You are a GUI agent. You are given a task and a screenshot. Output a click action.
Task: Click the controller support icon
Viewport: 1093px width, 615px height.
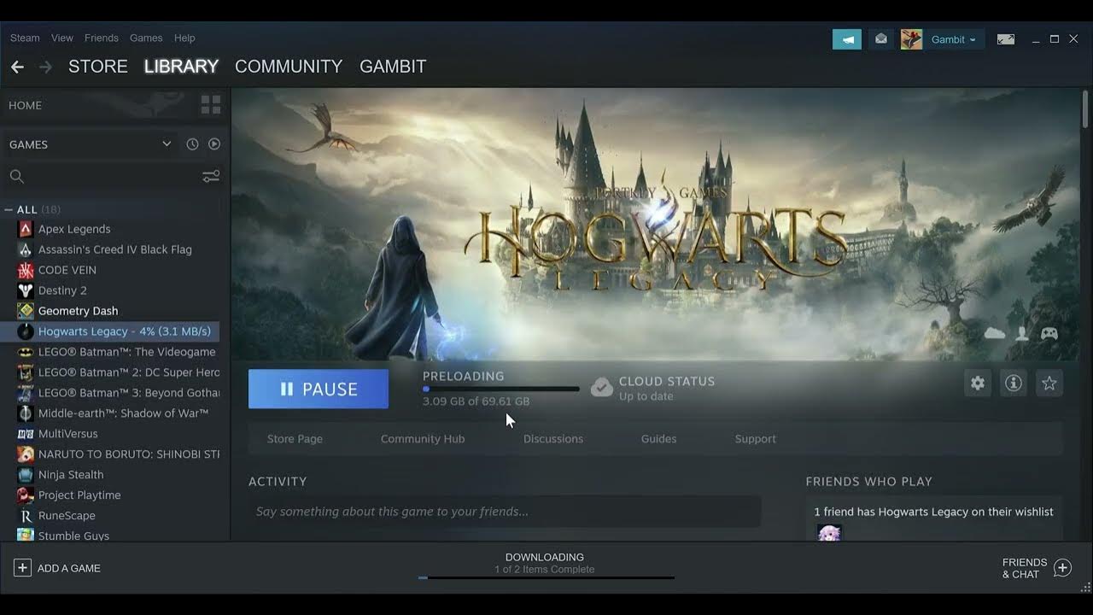click(1049, 333)
